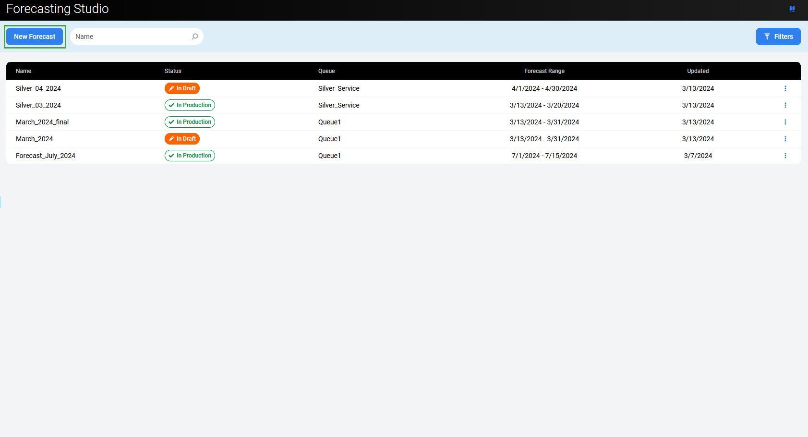Open the three-dot menu for March_2024_final
This screenshot has height=437, width=808.
pyautogui.click(x=785, y=122)
